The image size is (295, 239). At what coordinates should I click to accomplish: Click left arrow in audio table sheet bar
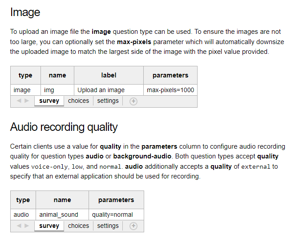coord(19,226)
